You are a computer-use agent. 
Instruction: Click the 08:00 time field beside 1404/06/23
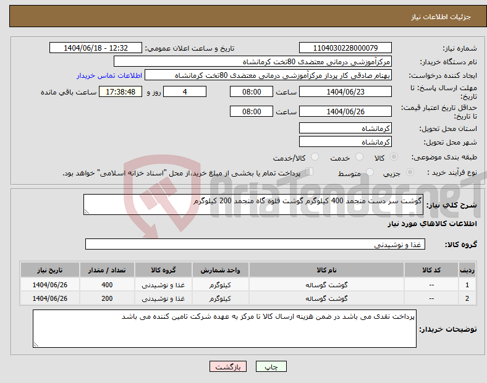click(252, 91)
